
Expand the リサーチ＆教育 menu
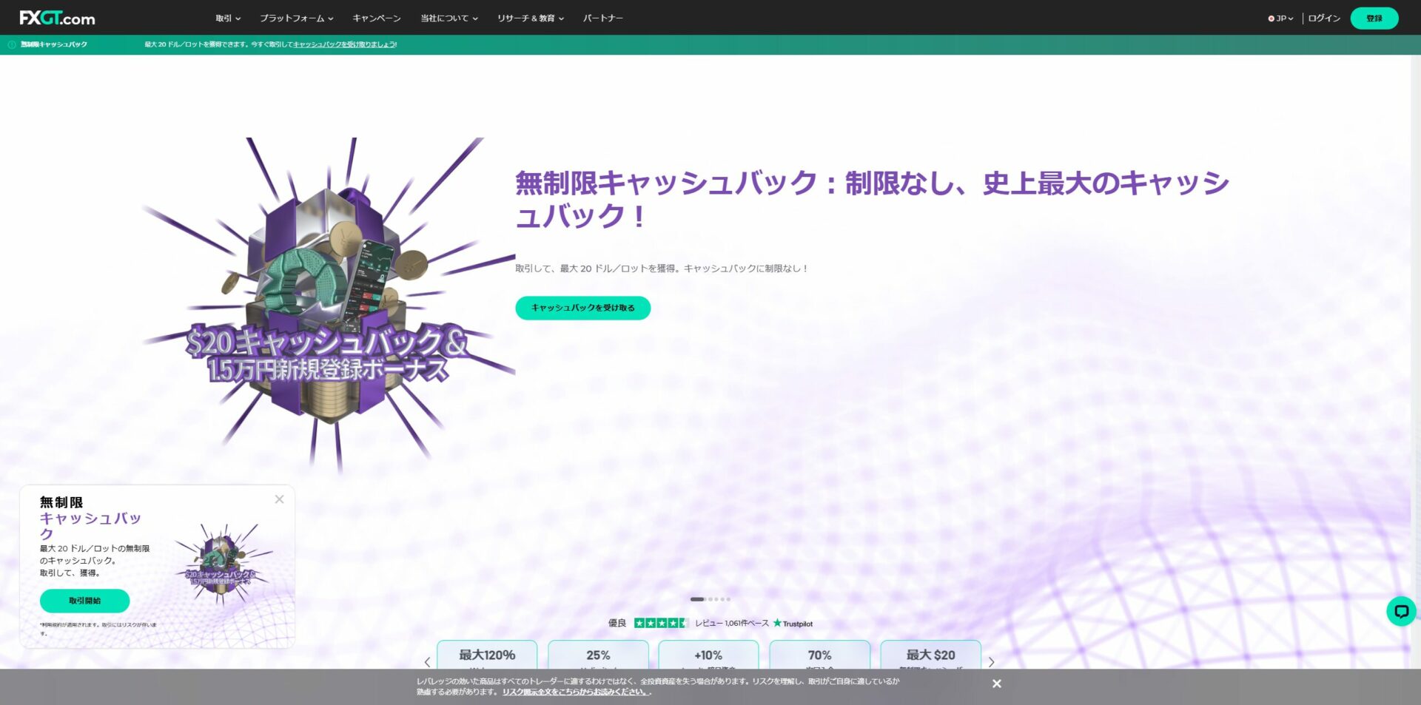click(530, 18)
